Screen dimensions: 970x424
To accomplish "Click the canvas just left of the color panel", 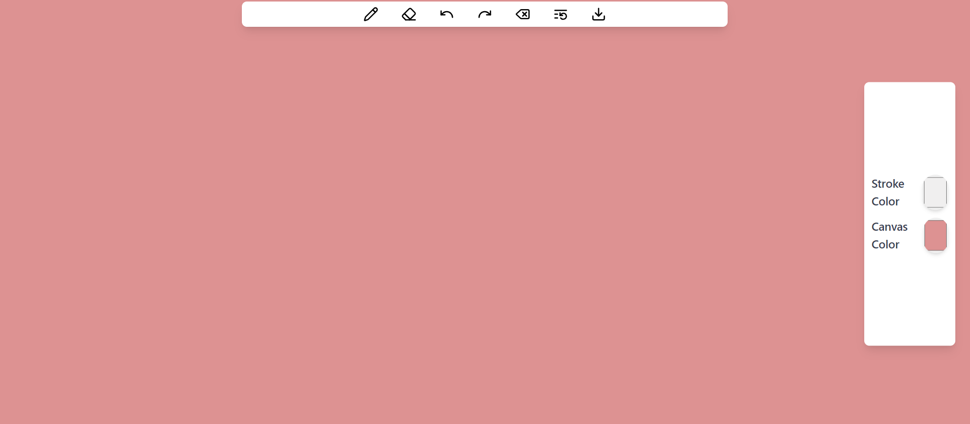I will [840, 213].
